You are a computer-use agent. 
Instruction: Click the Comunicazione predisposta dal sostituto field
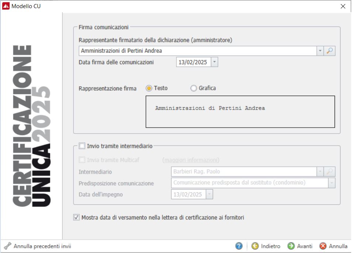250,183
